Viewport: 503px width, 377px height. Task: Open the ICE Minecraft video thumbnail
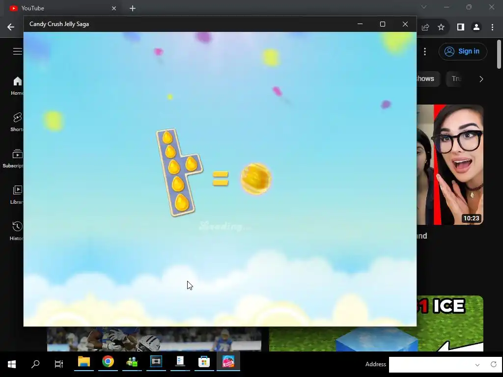pyautogui.click(x=376, y=323)
